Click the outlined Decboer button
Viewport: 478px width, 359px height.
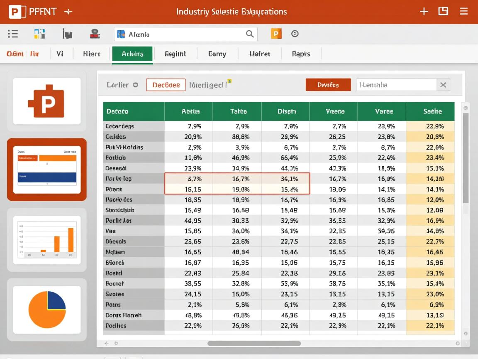[166, 85]
